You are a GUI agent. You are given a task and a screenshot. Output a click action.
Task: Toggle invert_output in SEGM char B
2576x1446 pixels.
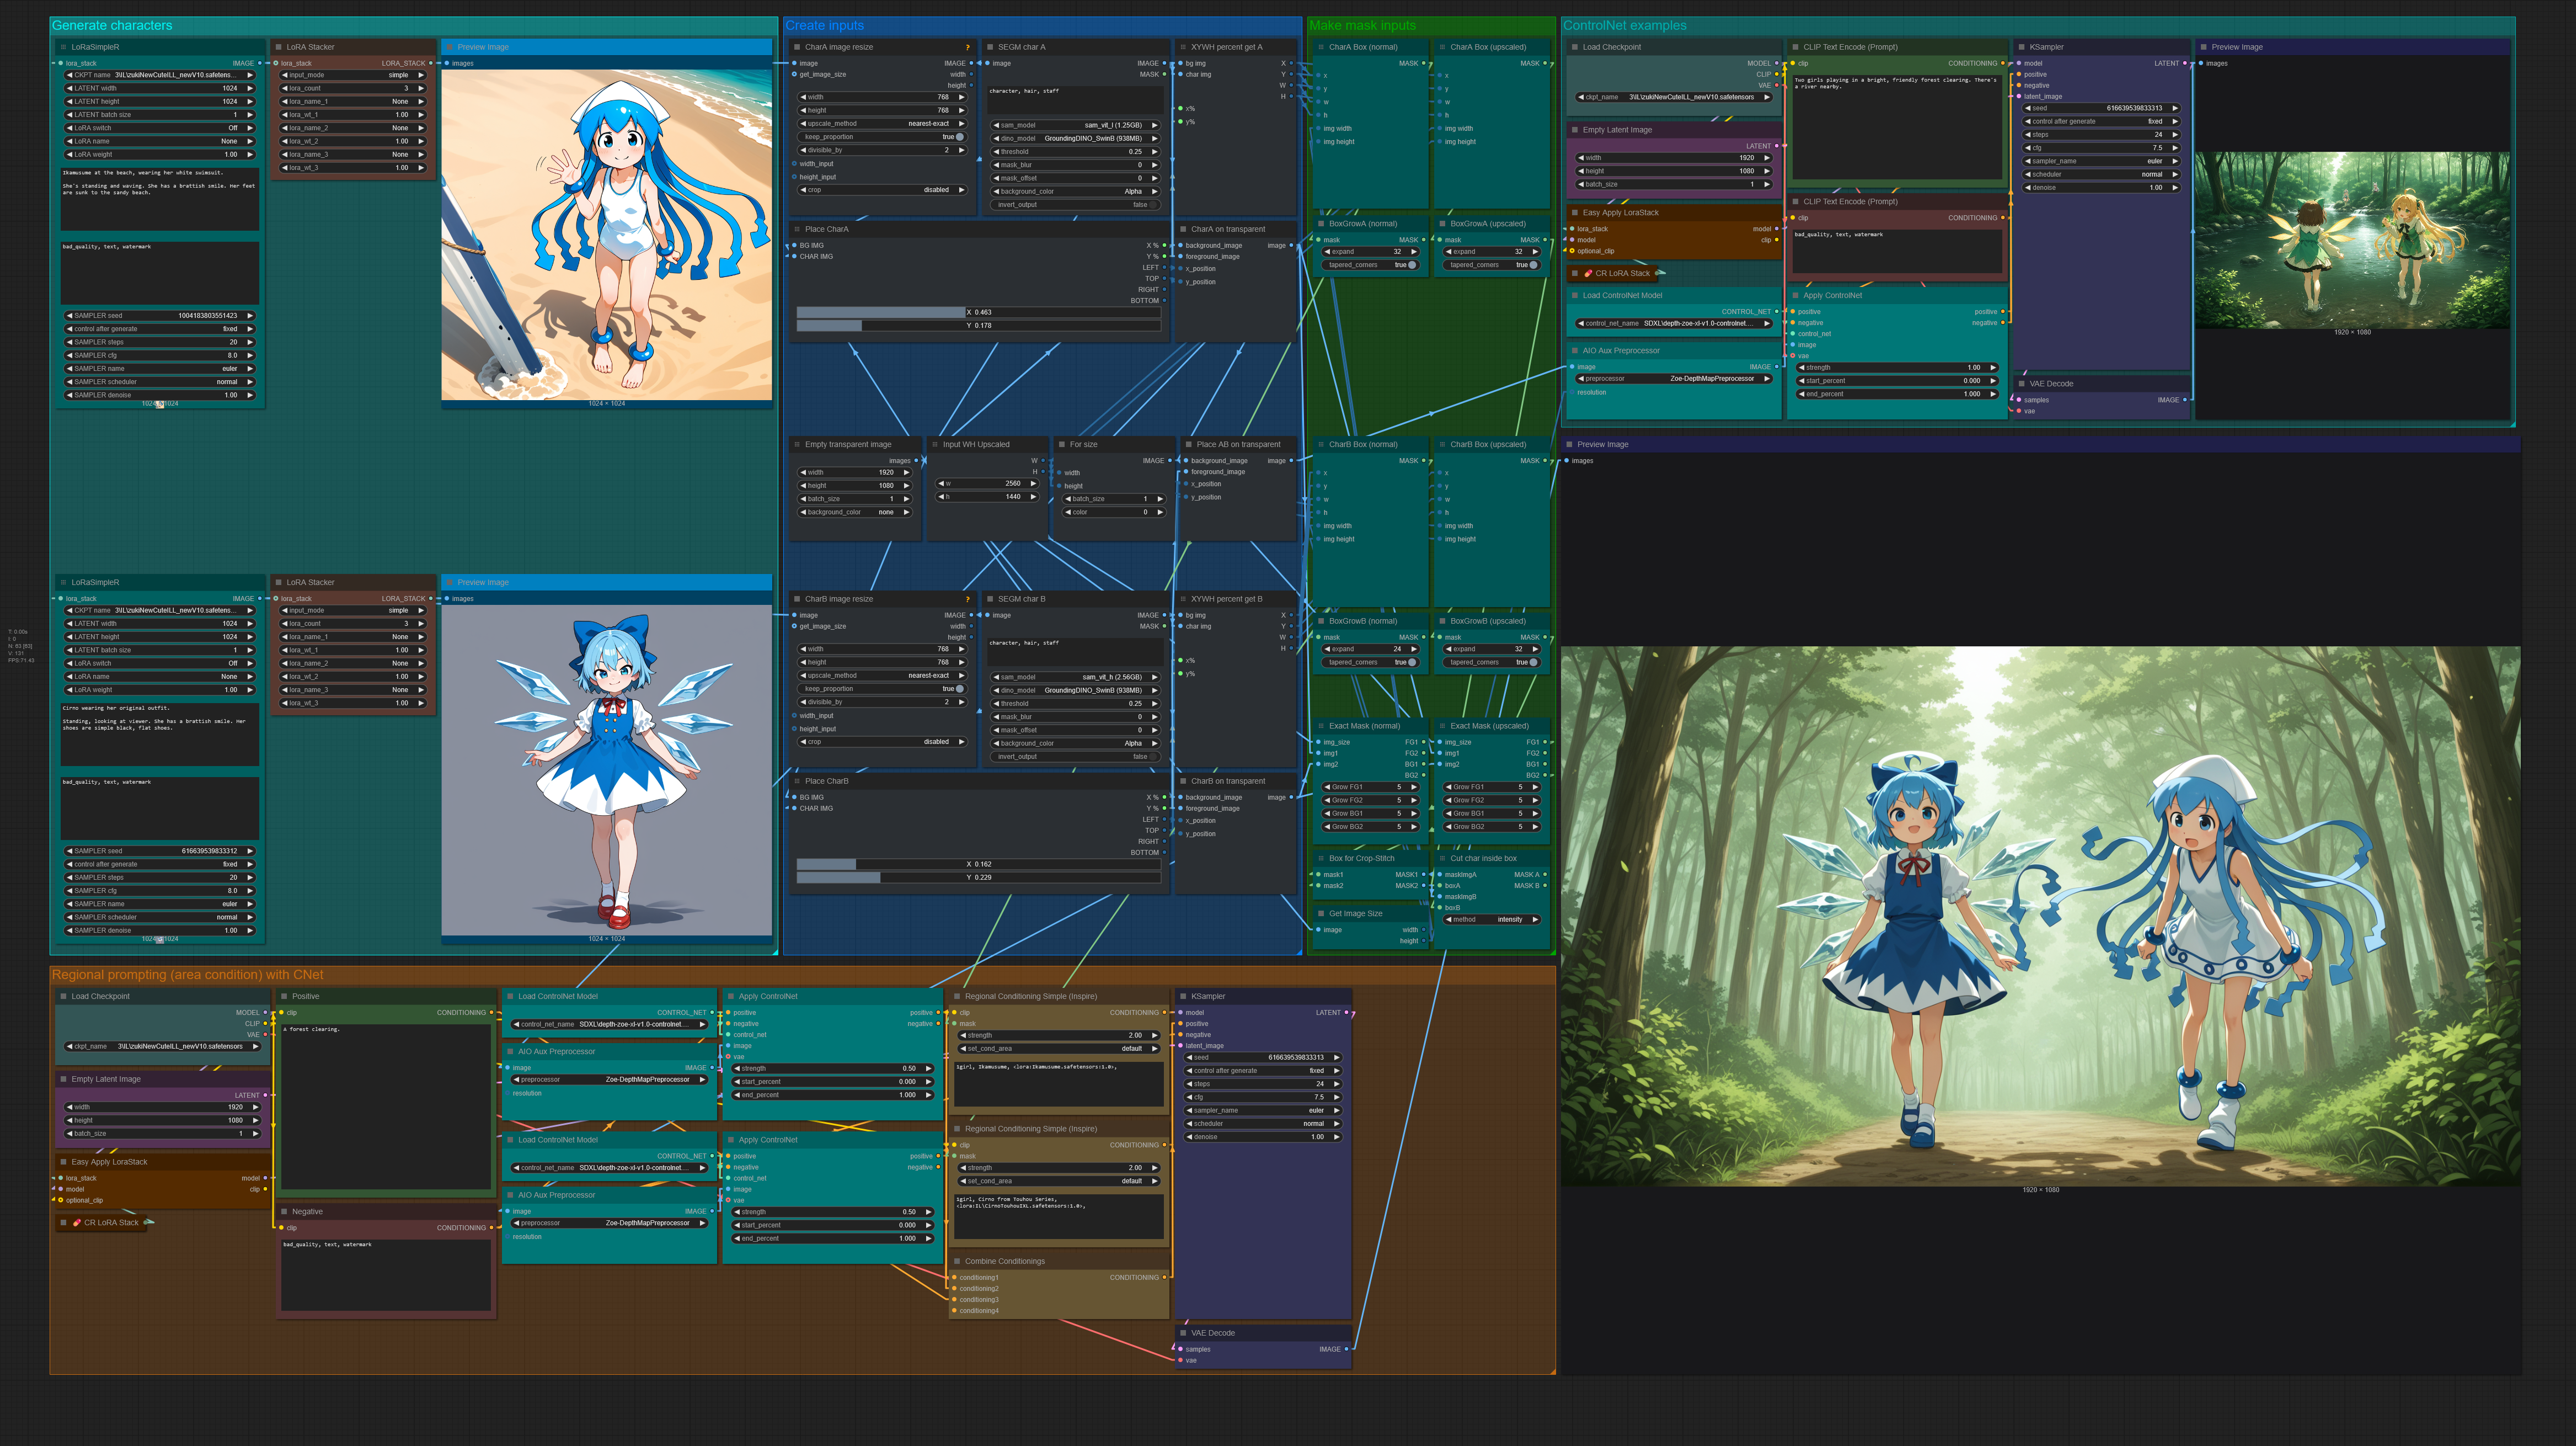click(x=1153, y=757)
